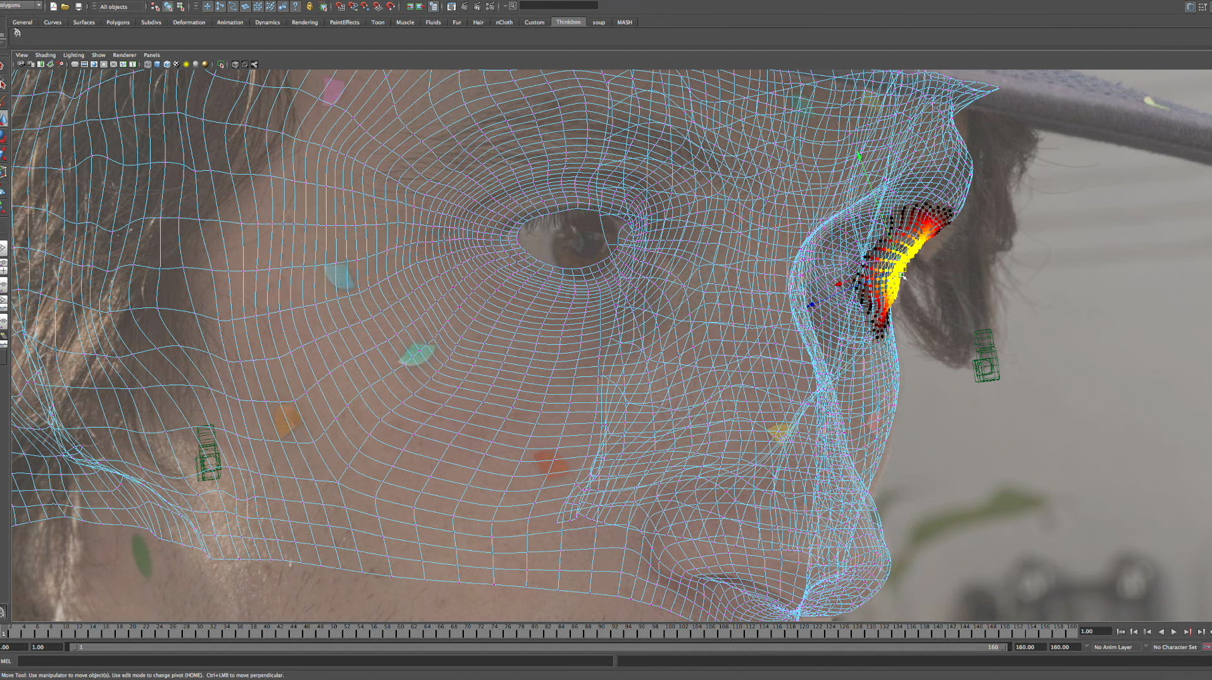The height and width of the screenshot is (680, 1212).
Task: Click the construction history toggle icon
Action: point(434,6)
